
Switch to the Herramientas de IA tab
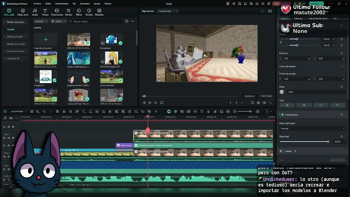point(318,18)
